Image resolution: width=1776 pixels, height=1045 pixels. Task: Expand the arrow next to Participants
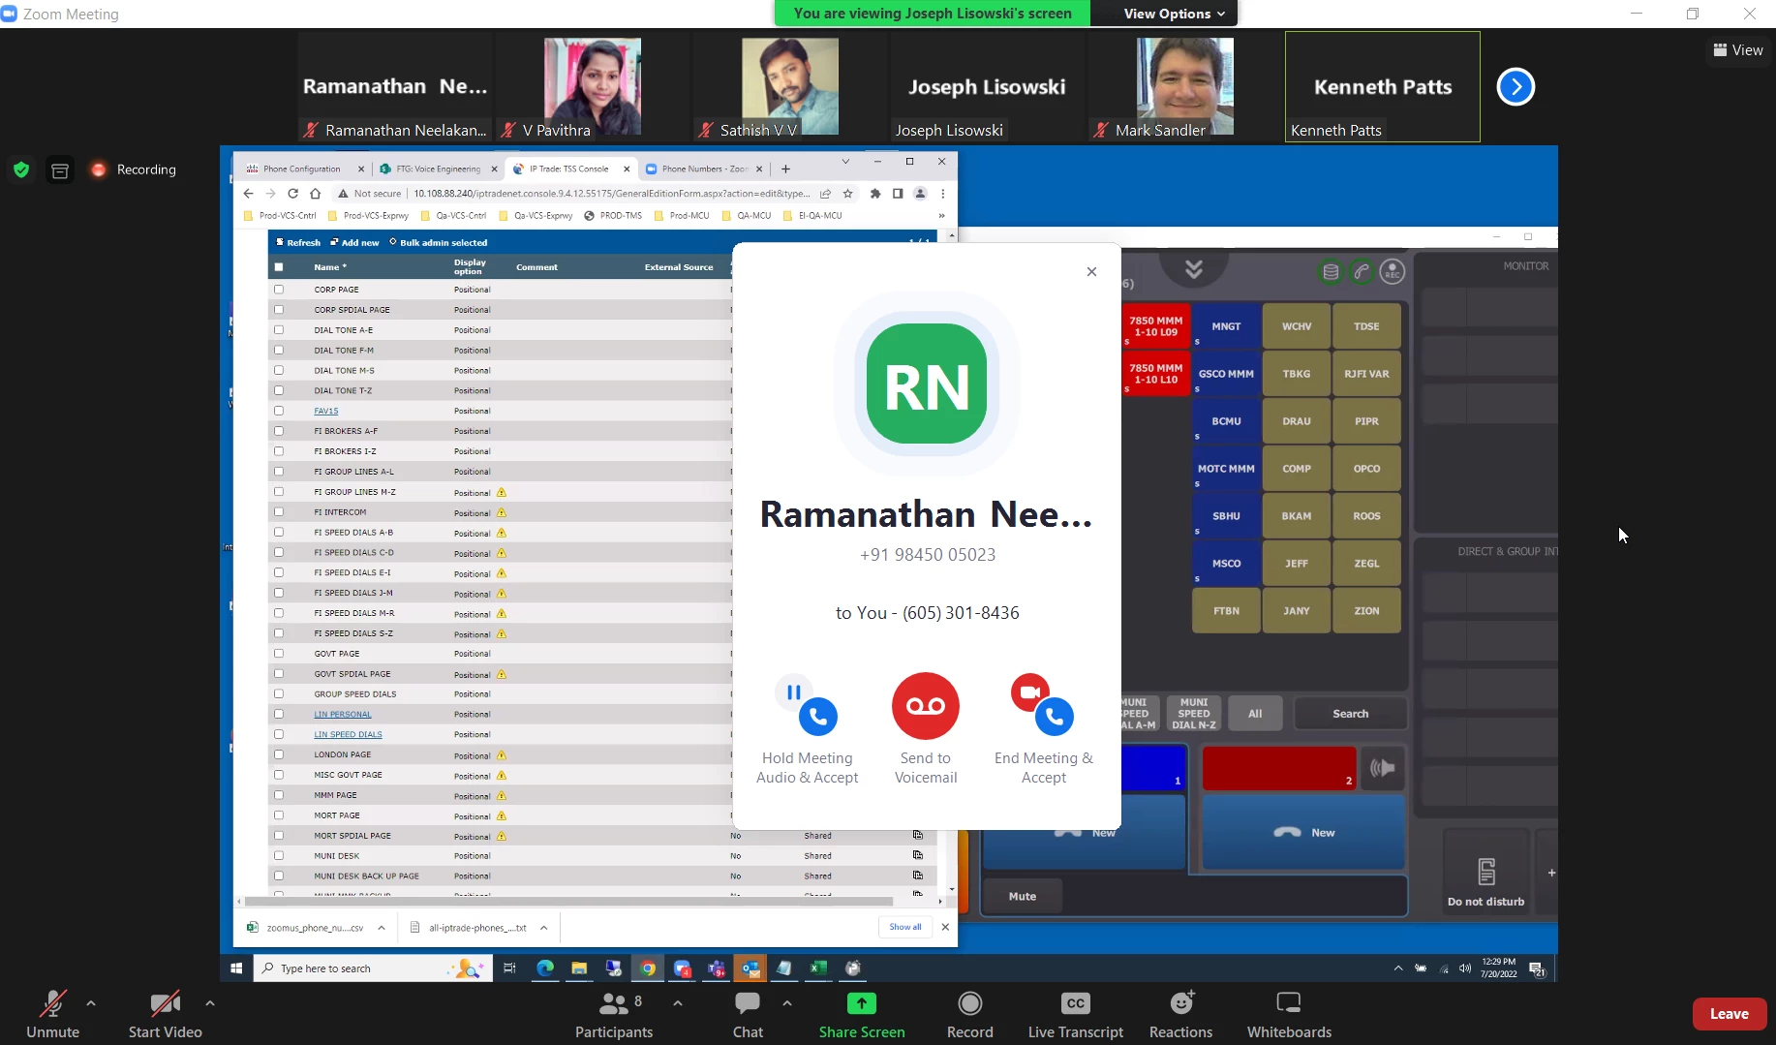(678, 1003)
